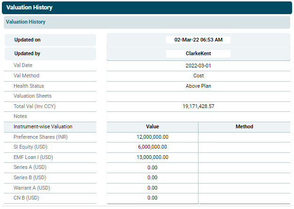Click the Method cell for CN B (USD)
The image size is (294, 209).
tap(244, 198)
